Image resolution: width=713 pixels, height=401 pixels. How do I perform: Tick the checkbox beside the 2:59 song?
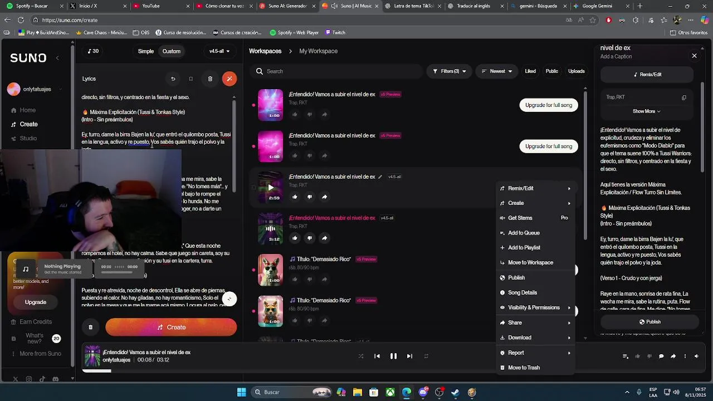point(253,188)
